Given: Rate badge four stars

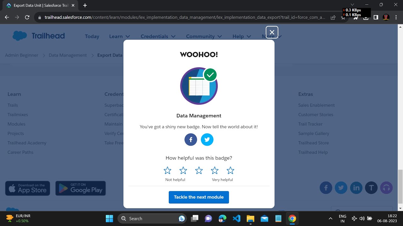Looking at the screenshot, I should 215,170.
